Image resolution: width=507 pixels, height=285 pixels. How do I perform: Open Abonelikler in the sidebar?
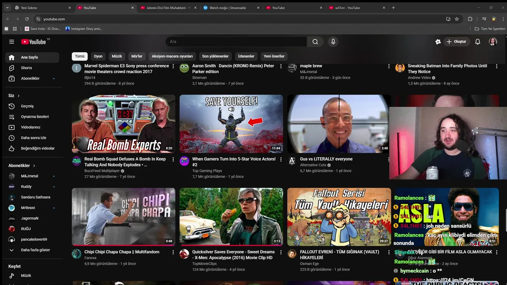tap(32, 78)
